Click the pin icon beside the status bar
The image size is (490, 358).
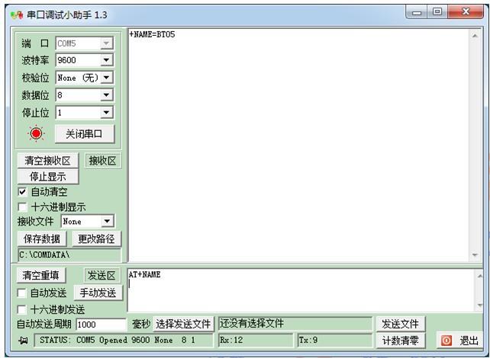[23, 340]
